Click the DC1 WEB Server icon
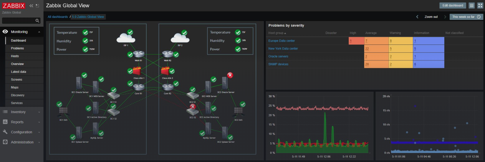Screen dimensions: 485x162 coord(95,87)
